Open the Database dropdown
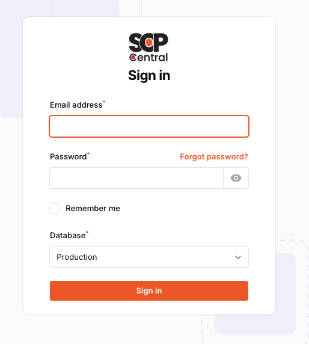309x344 pixels. tap(149, 257)
